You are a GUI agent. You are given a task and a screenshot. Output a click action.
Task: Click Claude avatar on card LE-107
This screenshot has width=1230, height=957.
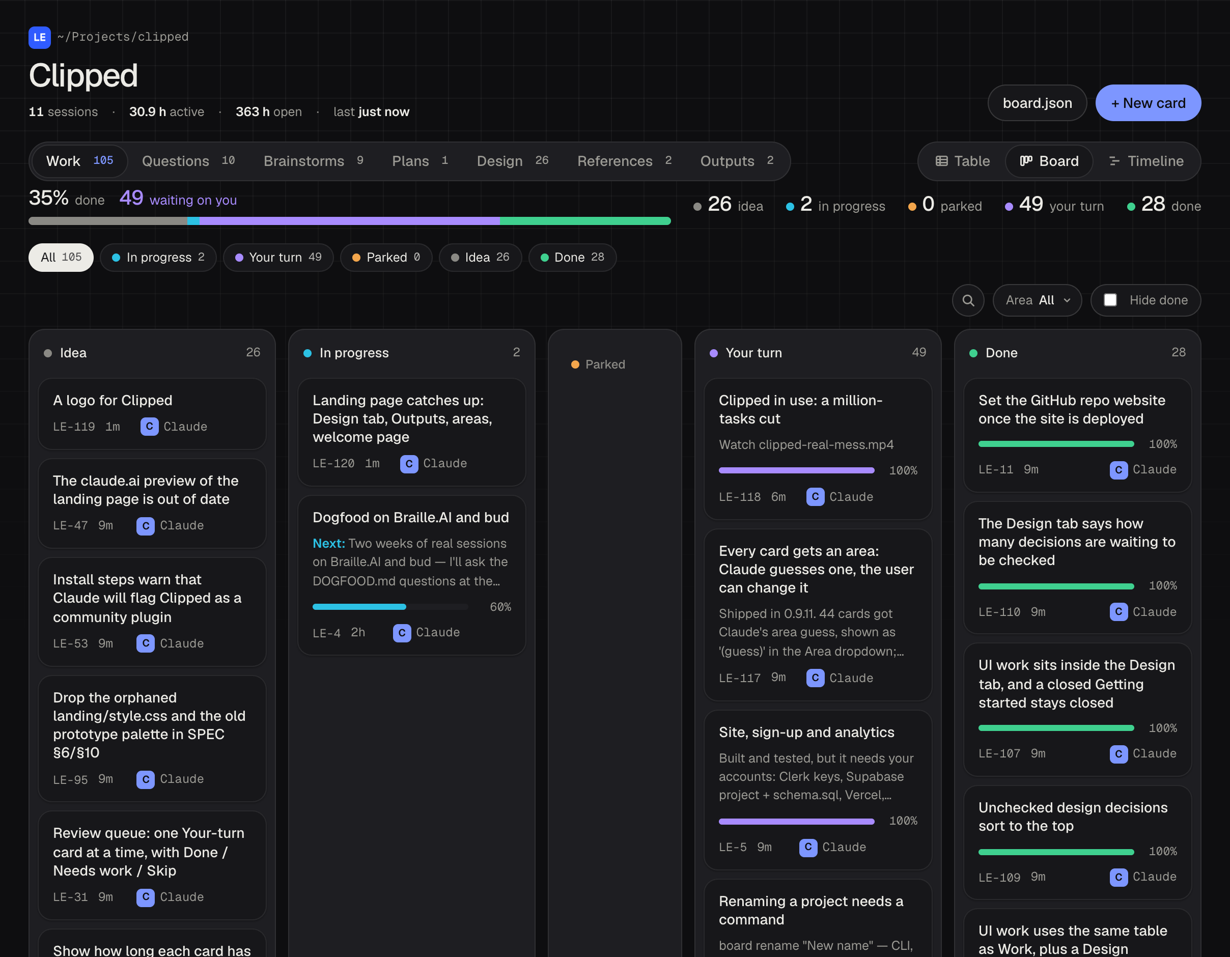(1119, 754)
